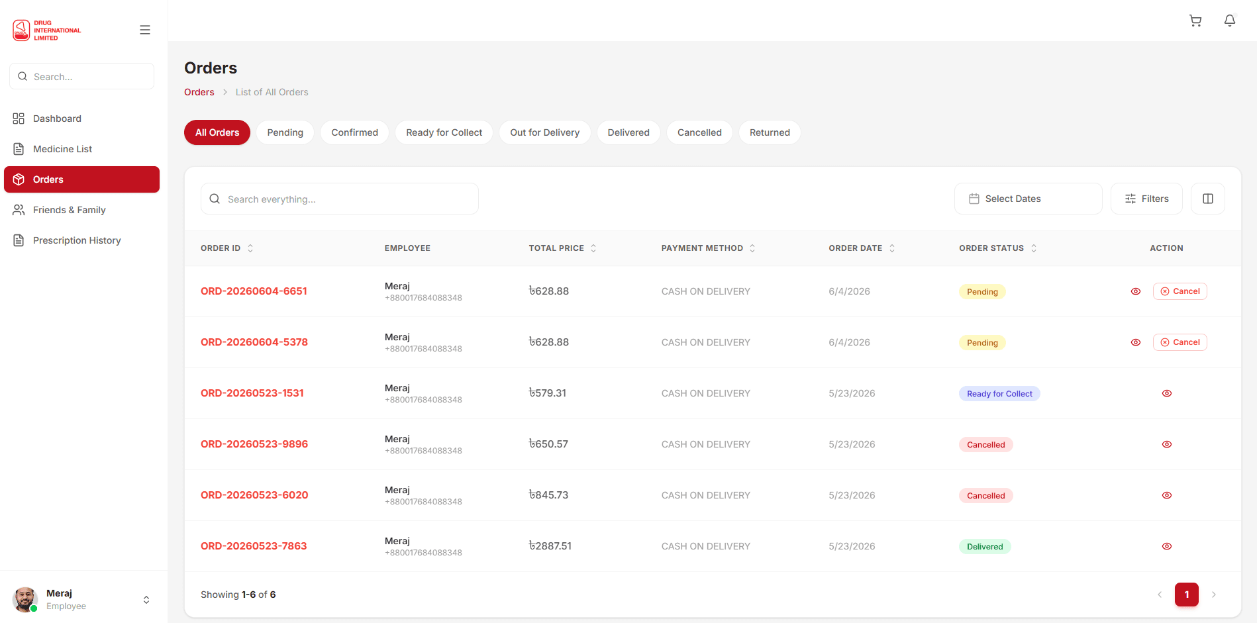Click the Pending badge for ORD-20260604-6651
The width and height of the screenshot is (1257, 623).
[982, 292]
